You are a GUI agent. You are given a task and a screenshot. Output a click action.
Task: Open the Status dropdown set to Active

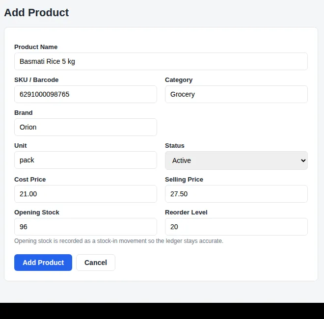pyautogui.click(x=236, y=160)
